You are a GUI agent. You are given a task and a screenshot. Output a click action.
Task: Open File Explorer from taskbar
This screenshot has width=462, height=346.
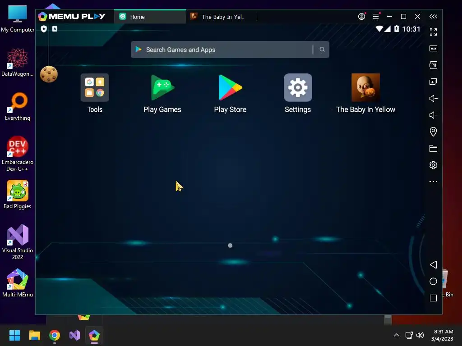point(34,335)
